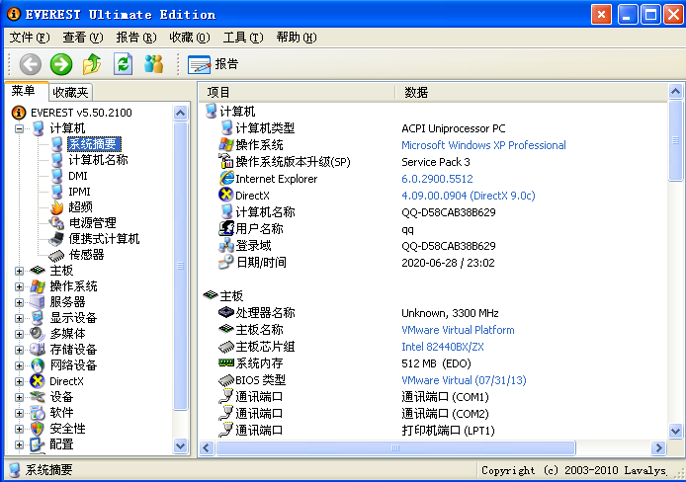Open the 查看(V) menu
Image resolution: width=686 pixels, height=482 pixels.
click(83, 38)
